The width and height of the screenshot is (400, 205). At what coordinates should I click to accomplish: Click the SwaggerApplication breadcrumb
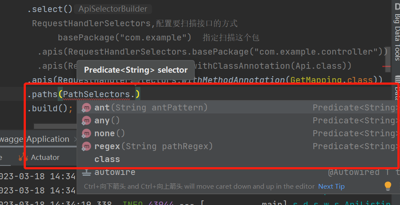pos(34,139)
